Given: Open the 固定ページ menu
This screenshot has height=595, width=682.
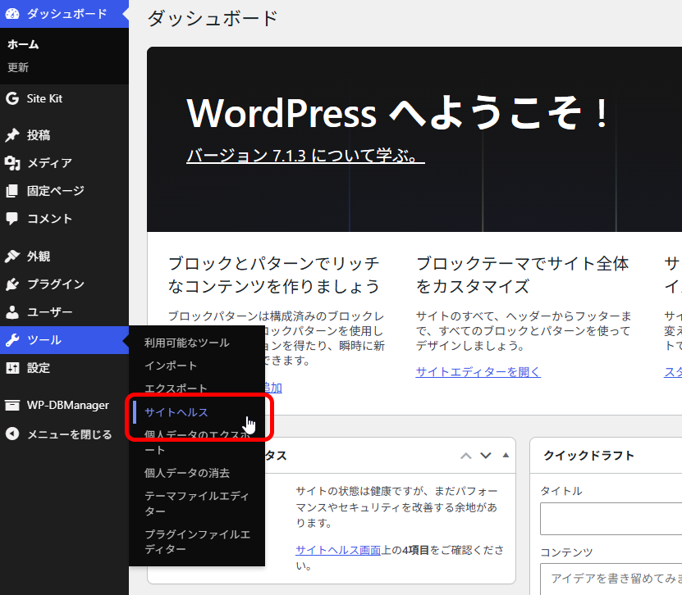Looking at the screenshot, I should coord(64,191).
